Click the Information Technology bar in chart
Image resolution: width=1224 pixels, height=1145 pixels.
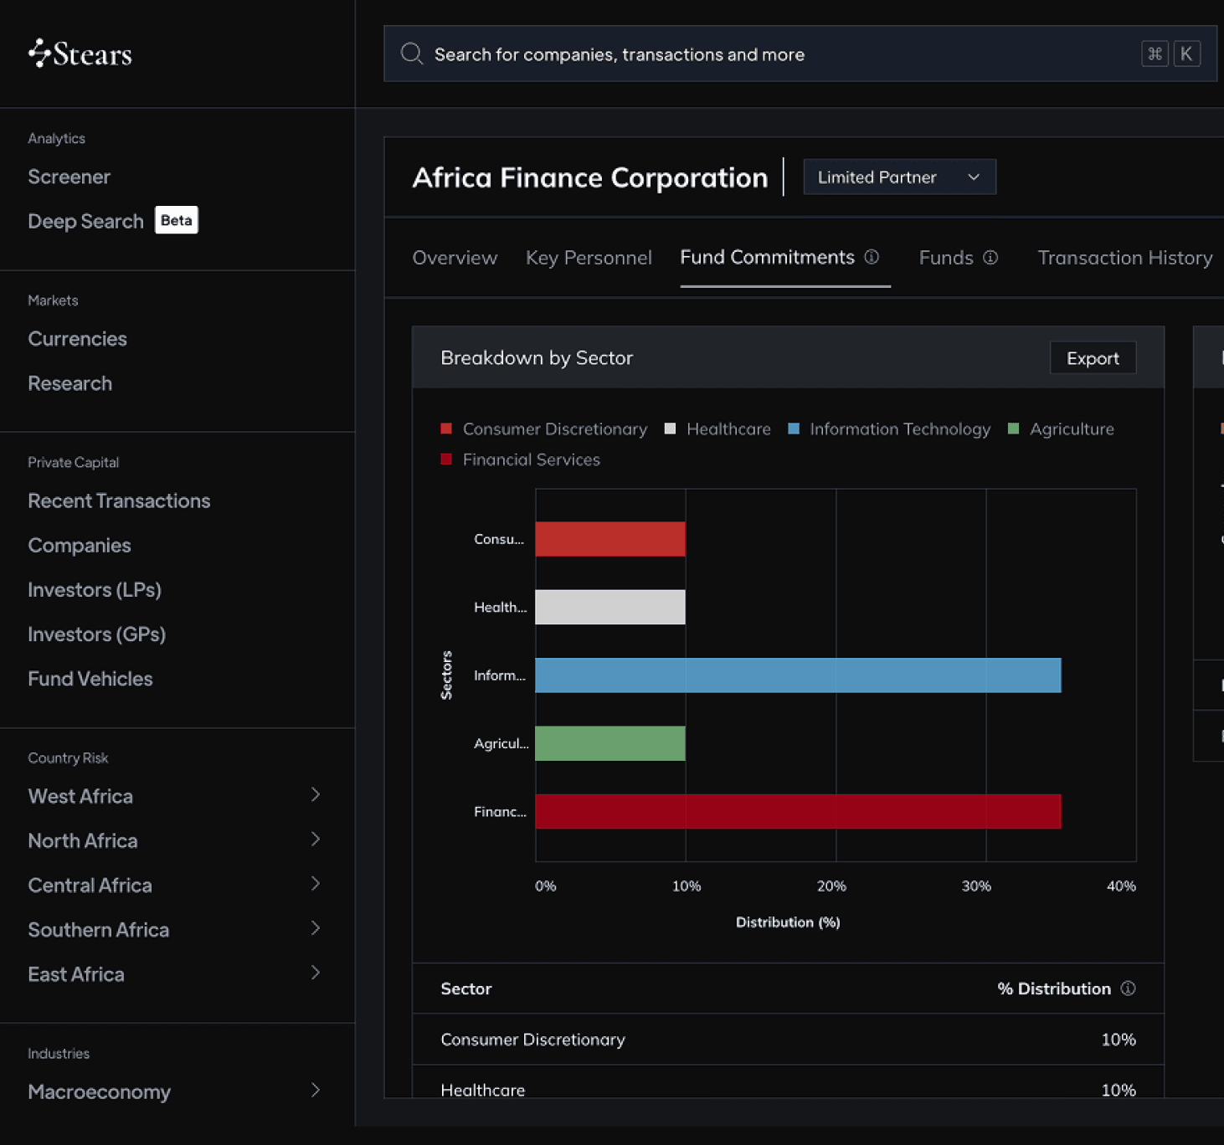pos(798,675)
